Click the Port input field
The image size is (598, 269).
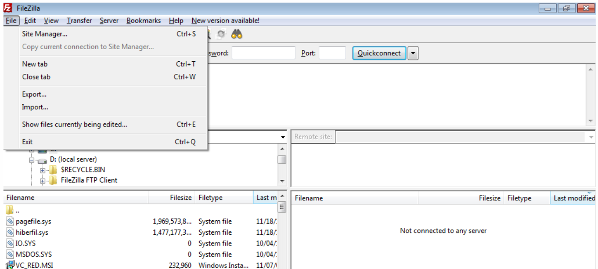tap(332, 53)
